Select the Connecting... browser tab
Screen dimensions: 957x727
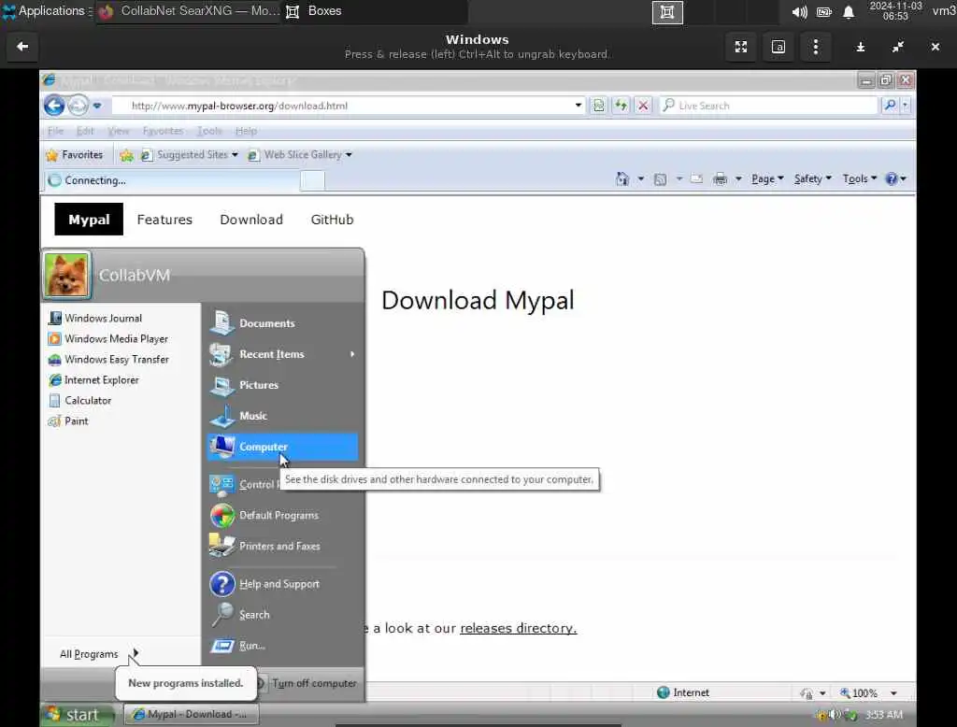point(171,180)
